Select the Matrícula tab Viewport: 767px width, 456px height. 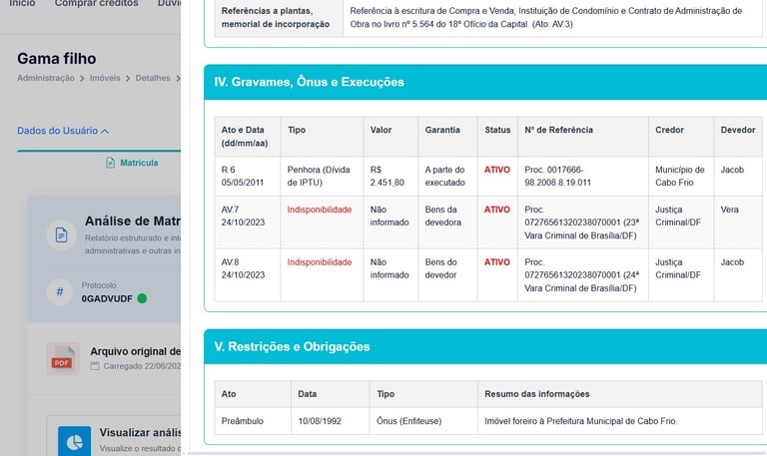point(132,163)
